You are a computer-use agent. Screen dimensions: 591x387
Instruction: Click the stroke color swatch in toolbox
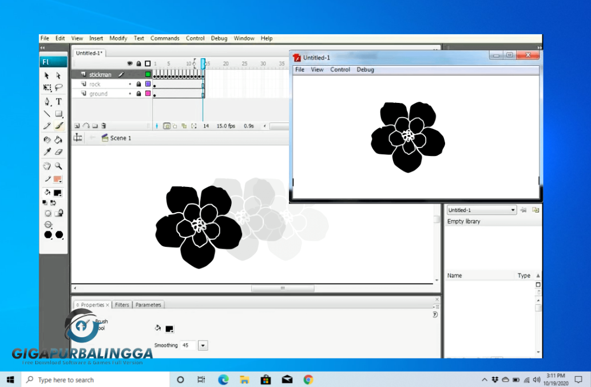pyautogui.click(x=57, y=179)
